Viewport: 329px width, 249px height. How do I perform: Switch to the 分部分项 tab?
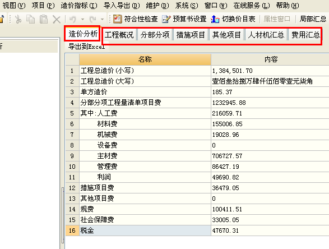[x=155, y=35]
